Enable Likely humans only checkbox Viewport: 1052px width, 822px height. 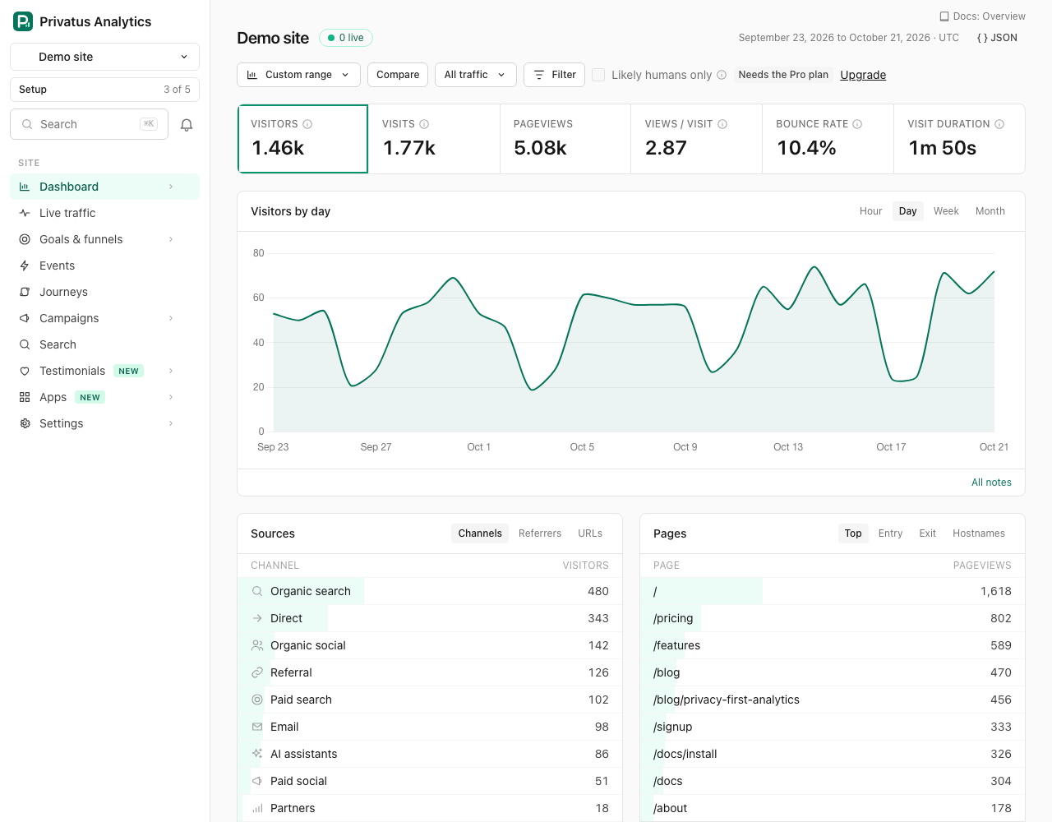[598, 75]
